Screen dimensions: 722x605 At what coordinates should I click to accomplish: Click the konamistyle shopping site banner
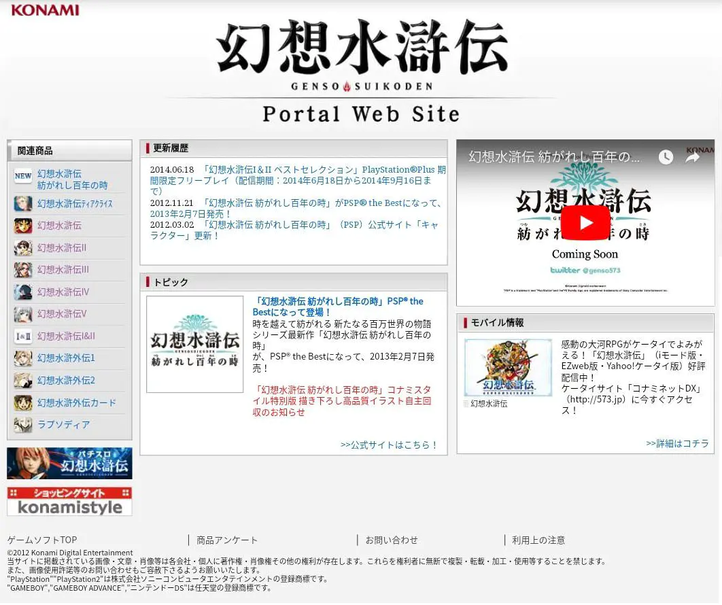69,502
